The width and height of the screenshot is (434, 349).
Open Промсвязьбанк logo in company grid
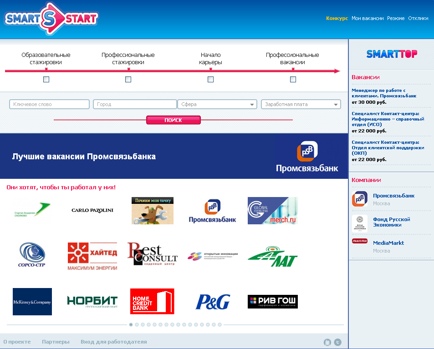(x=212, y=211)
